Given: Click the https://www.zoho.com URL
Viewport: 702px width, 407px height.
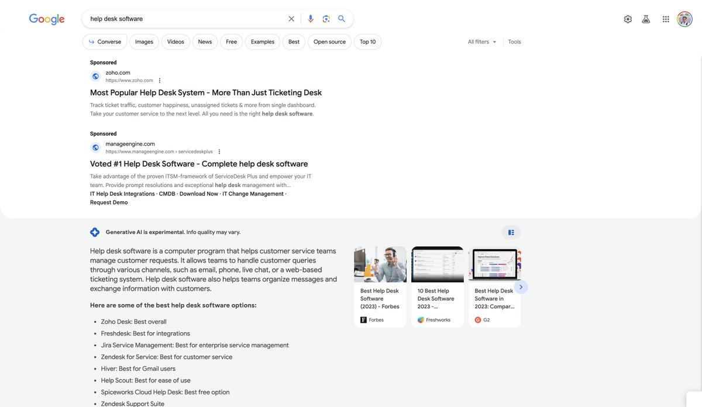Looking at the screenshot, I should pos(129,81).
